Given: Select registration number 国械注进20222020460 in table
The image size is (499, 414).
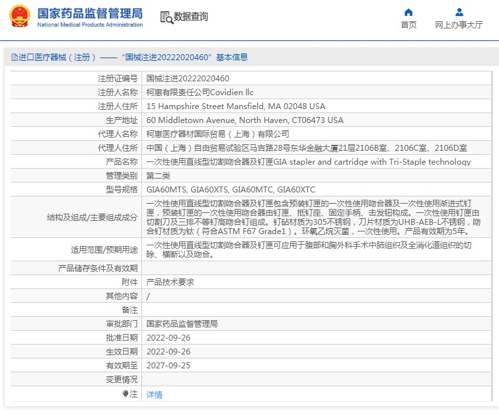Looking at the screenshot, I should coord(188,78).
